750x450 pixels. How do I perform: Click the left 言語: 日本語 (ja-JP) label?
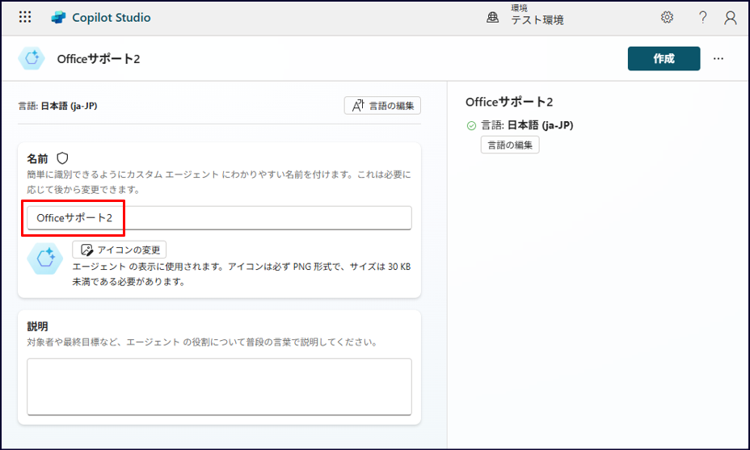click(58, 106)
